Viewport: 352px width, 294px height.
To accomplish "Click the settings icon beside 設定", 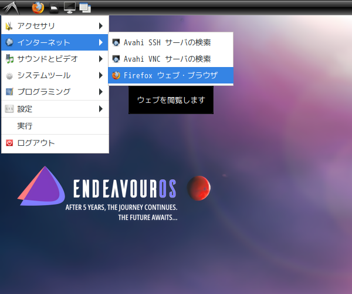I will [9, 109].
